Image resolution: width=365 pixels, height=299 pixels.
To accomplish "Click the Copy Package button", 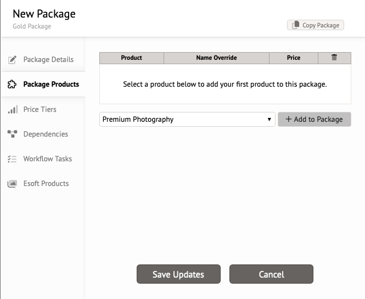I will tap(316, 25).
